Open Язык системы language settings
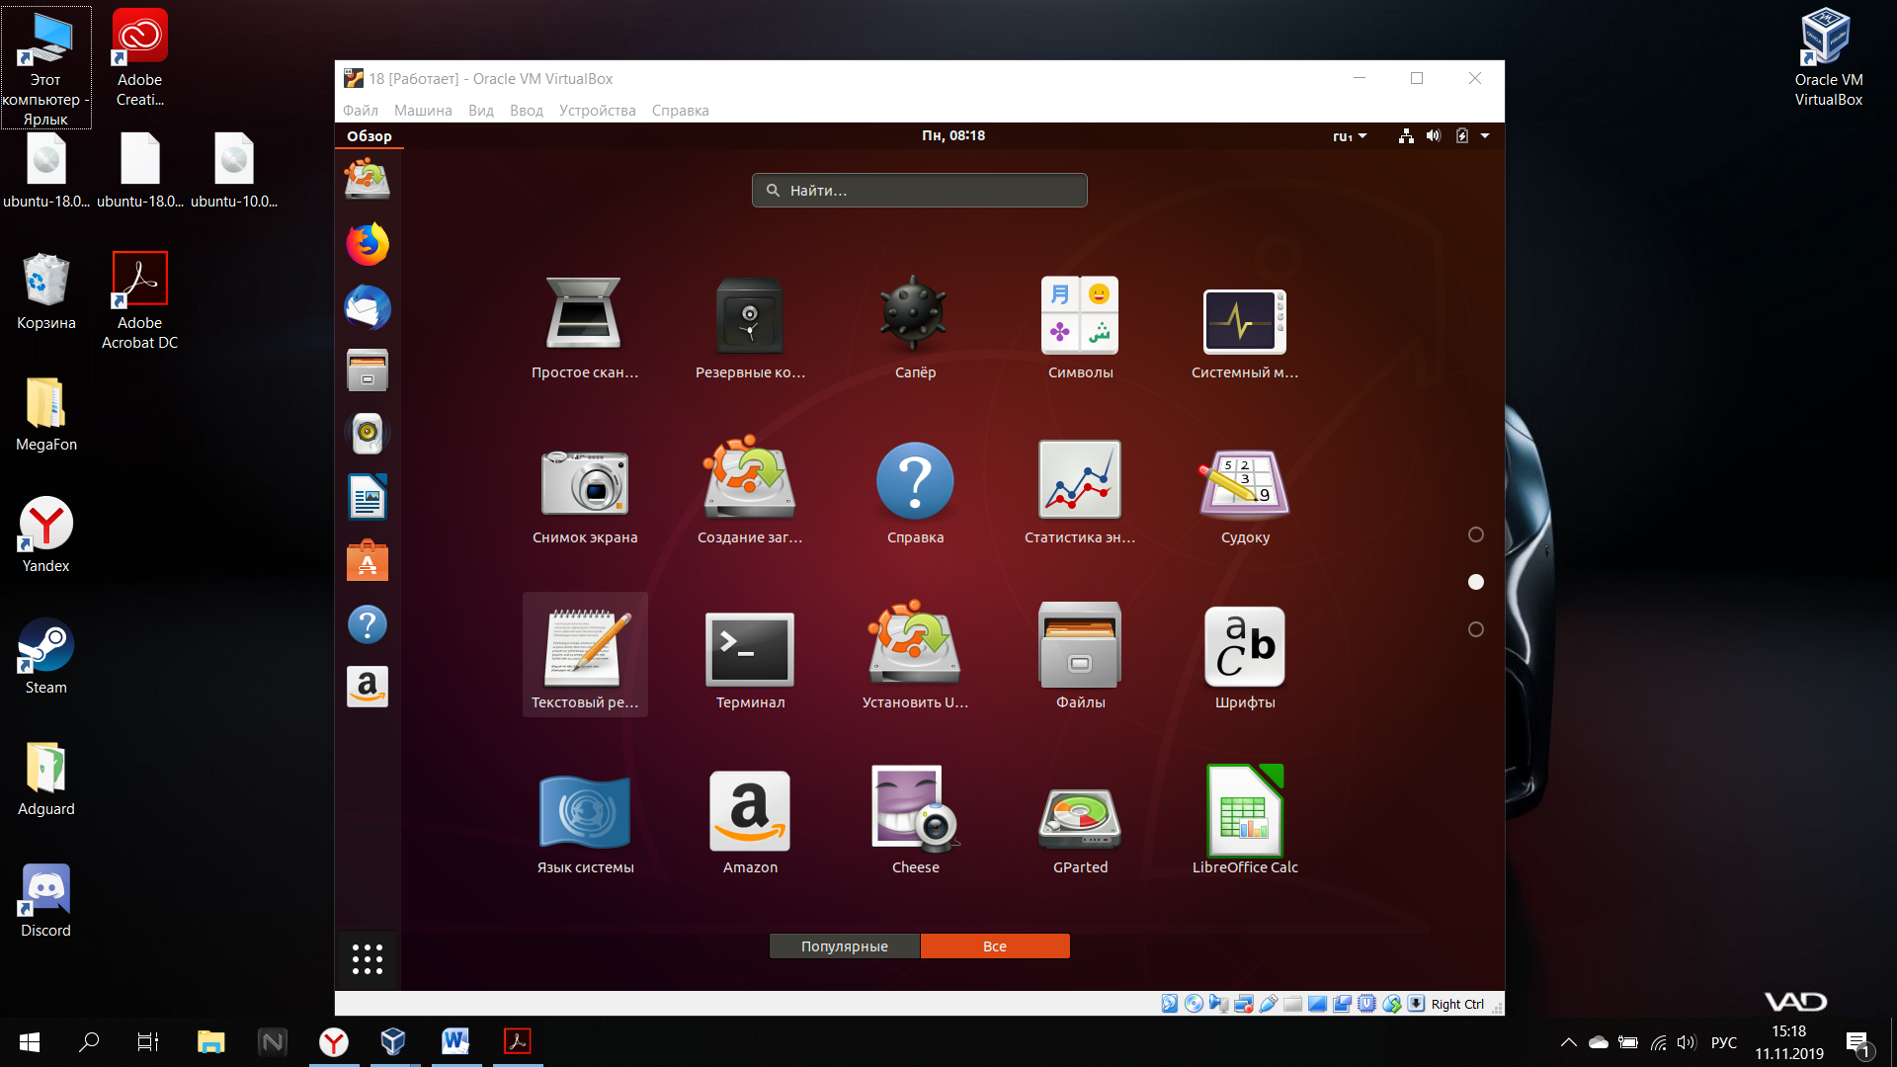This screenshot has height=1067, width=1897. [x=585, y=824]
